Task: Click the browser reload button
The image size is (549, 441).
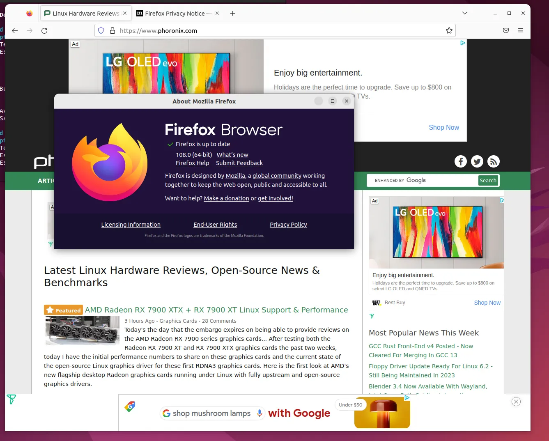Action: click(44, 31)
